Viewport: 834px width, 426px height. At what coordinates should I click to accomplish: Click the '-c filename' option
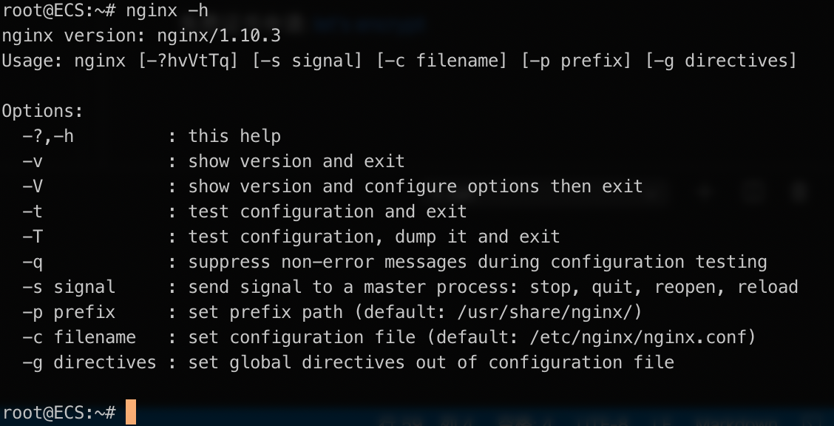79,337
